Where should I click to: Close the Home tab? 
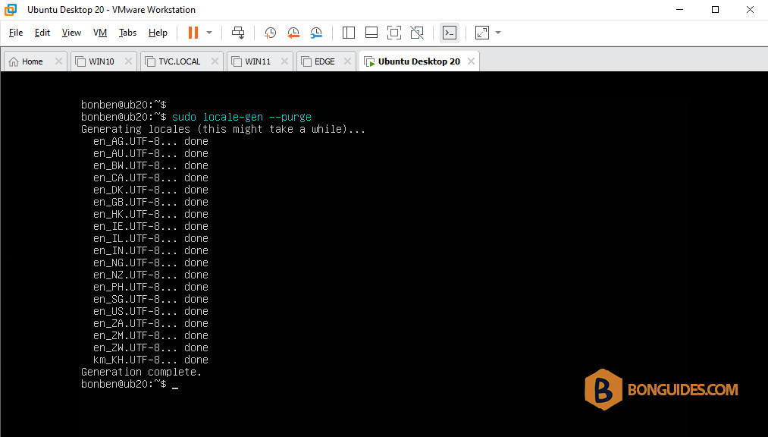coord(58,61)
